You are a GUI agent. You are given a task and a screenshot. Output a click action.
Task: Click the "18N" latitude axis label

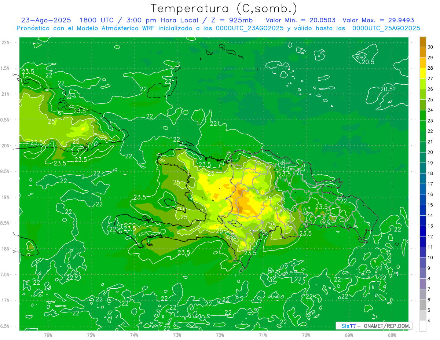[x=5, y=249]
